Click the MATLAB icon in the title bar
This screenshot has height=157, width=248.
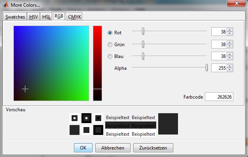coord(6,5)
